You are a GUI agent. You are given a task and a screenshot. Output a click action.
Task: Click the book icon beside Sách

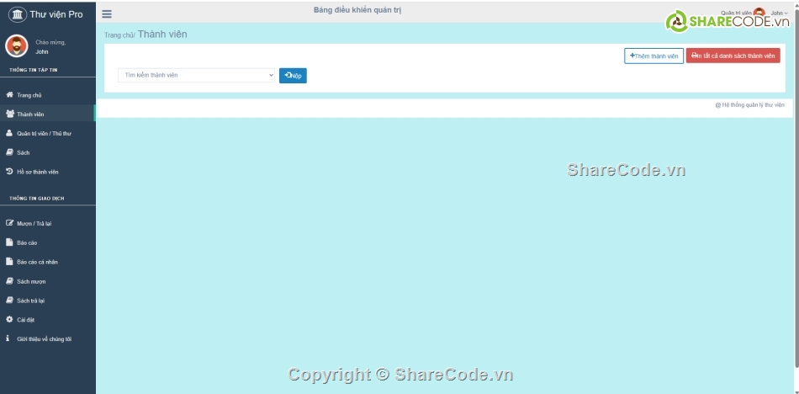click(9, 152)
